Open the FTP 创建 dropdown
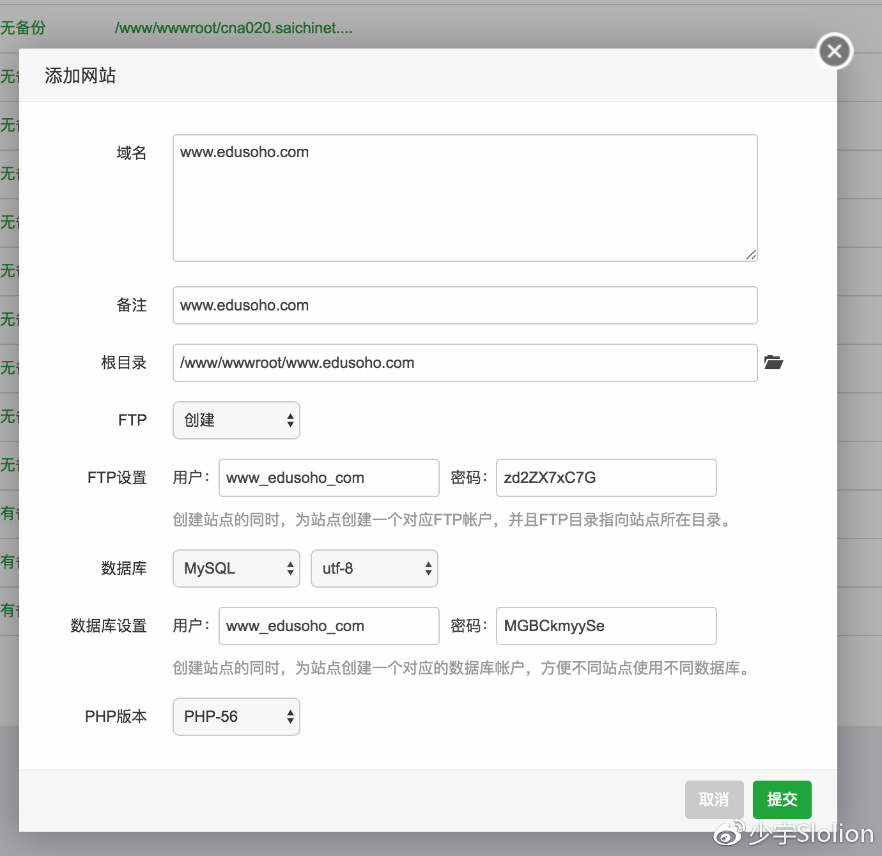The height and width of the screenshot is (856, 882). (x=236, y=420)
